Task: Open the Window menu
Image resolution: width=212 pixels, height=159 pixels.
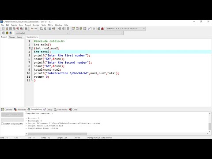Action: 58,25
